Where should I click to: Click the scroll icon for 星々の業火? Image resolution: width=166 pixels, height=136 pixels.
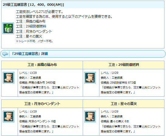90,116
